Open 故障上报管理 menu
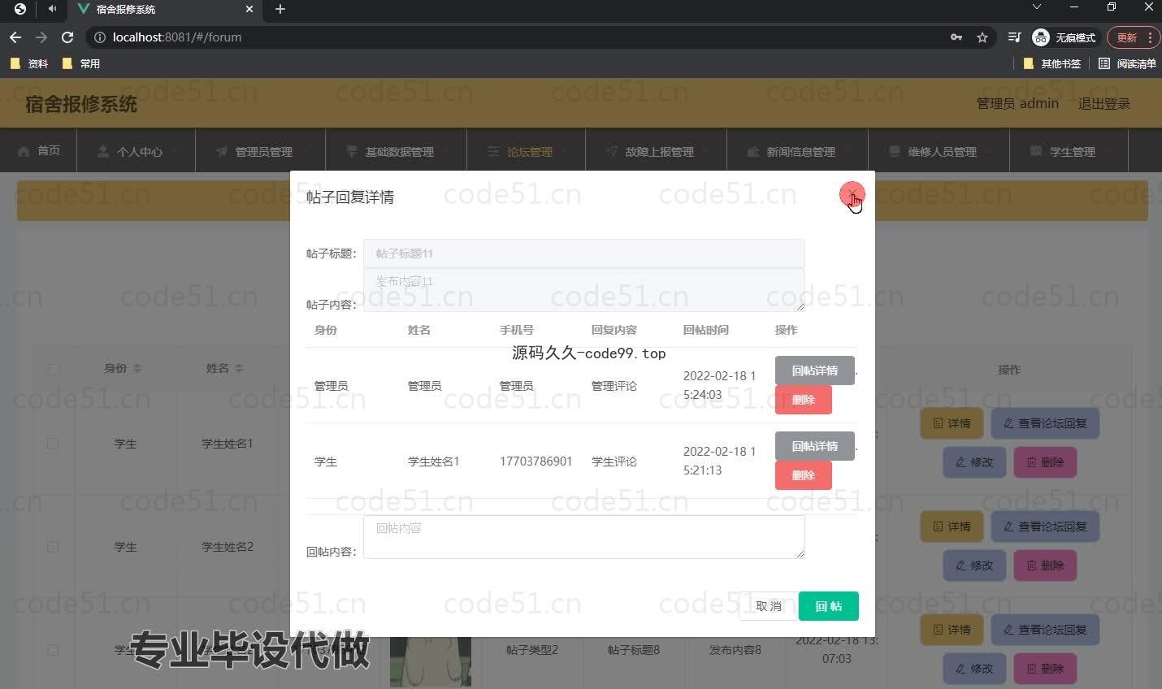This screenshot has height=689, width=1162. pyautogui.click(x=657, y=151)
